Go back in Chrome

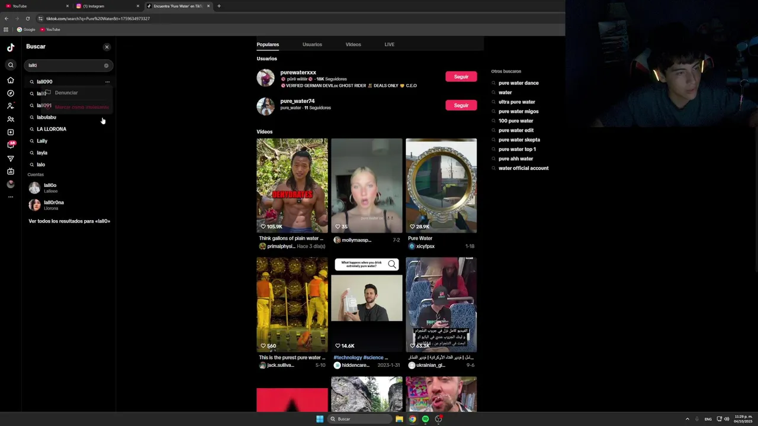(6, 18)
